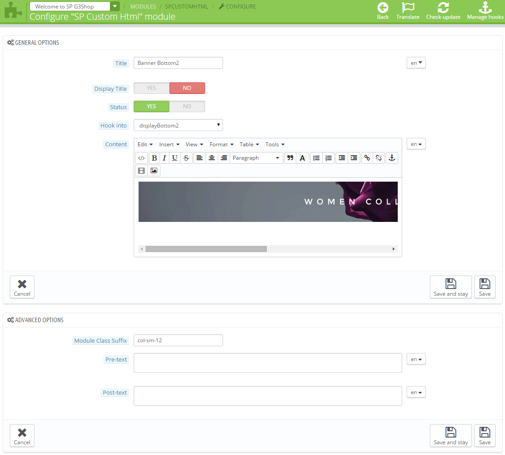
Task: Click into the Pre-text textarea
Action: [x=268, y=363]
